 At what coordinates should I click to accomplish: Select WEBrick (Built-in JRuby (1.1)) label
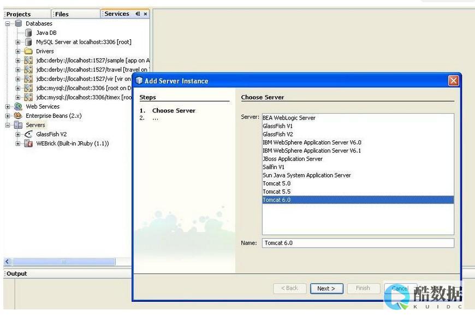73,144
